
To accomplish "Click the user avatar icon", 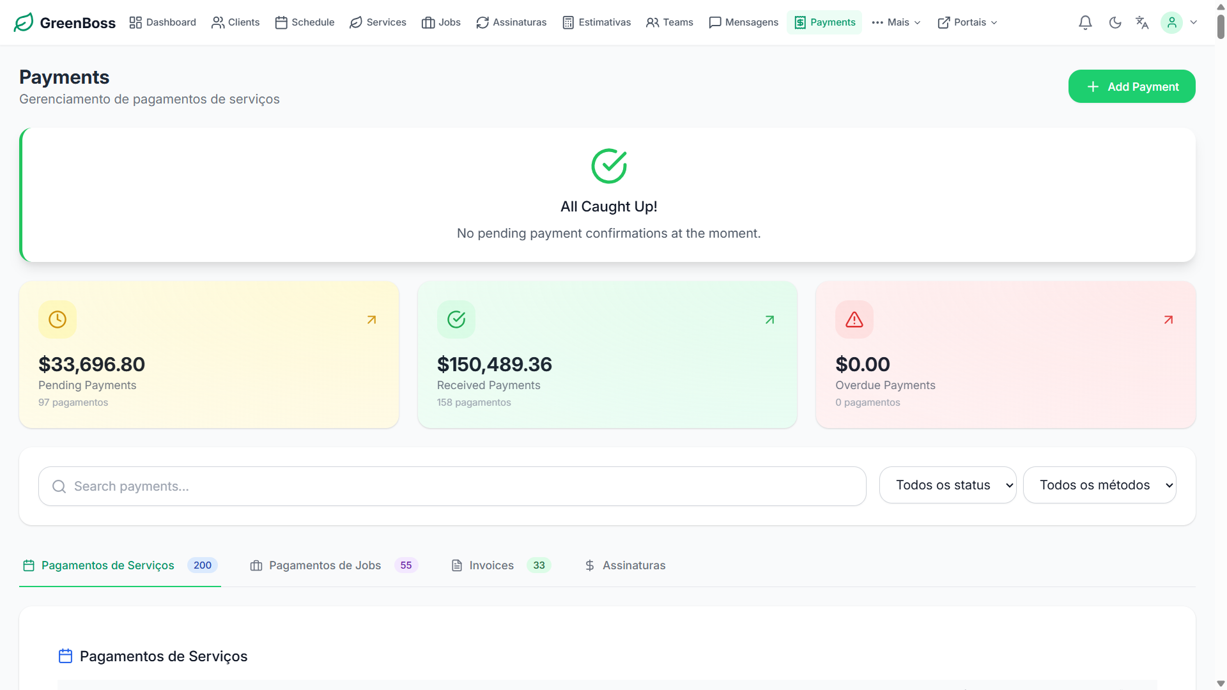I will (x=1171, y=22).
